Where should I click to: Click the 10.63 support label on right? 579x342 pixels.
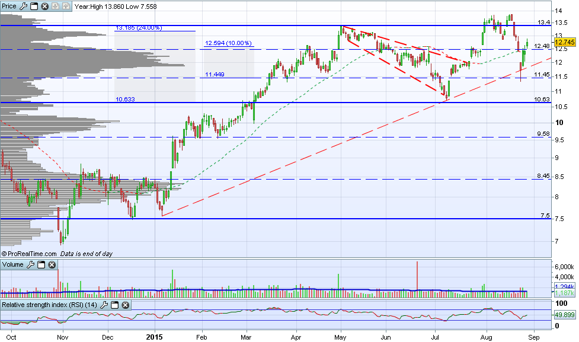coord(542,100)
